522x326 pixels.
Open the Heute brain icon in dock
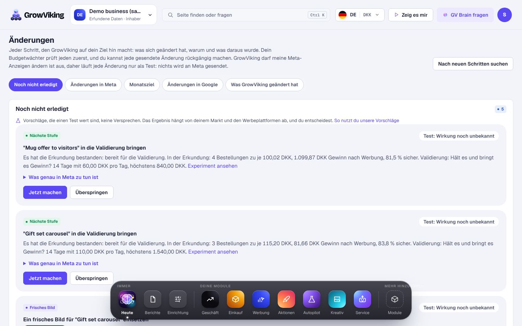127,300
